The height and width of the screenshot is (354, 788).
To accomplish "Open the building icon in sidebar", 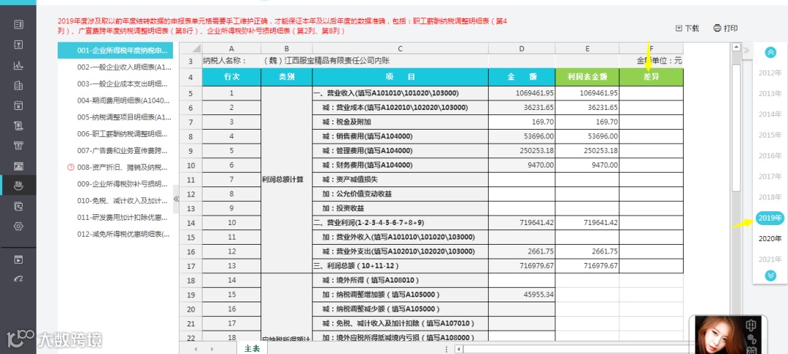I will pyautogui.click(x=18, y=84).
